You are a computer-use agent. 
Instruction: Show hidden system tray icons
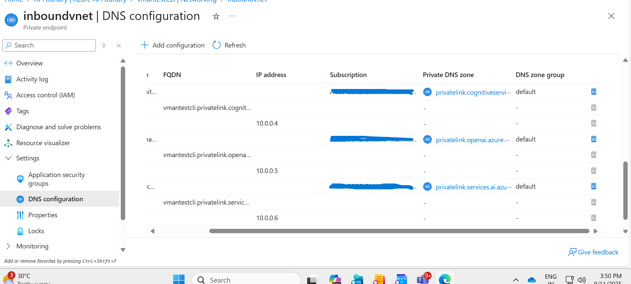[x=516, y=280]
